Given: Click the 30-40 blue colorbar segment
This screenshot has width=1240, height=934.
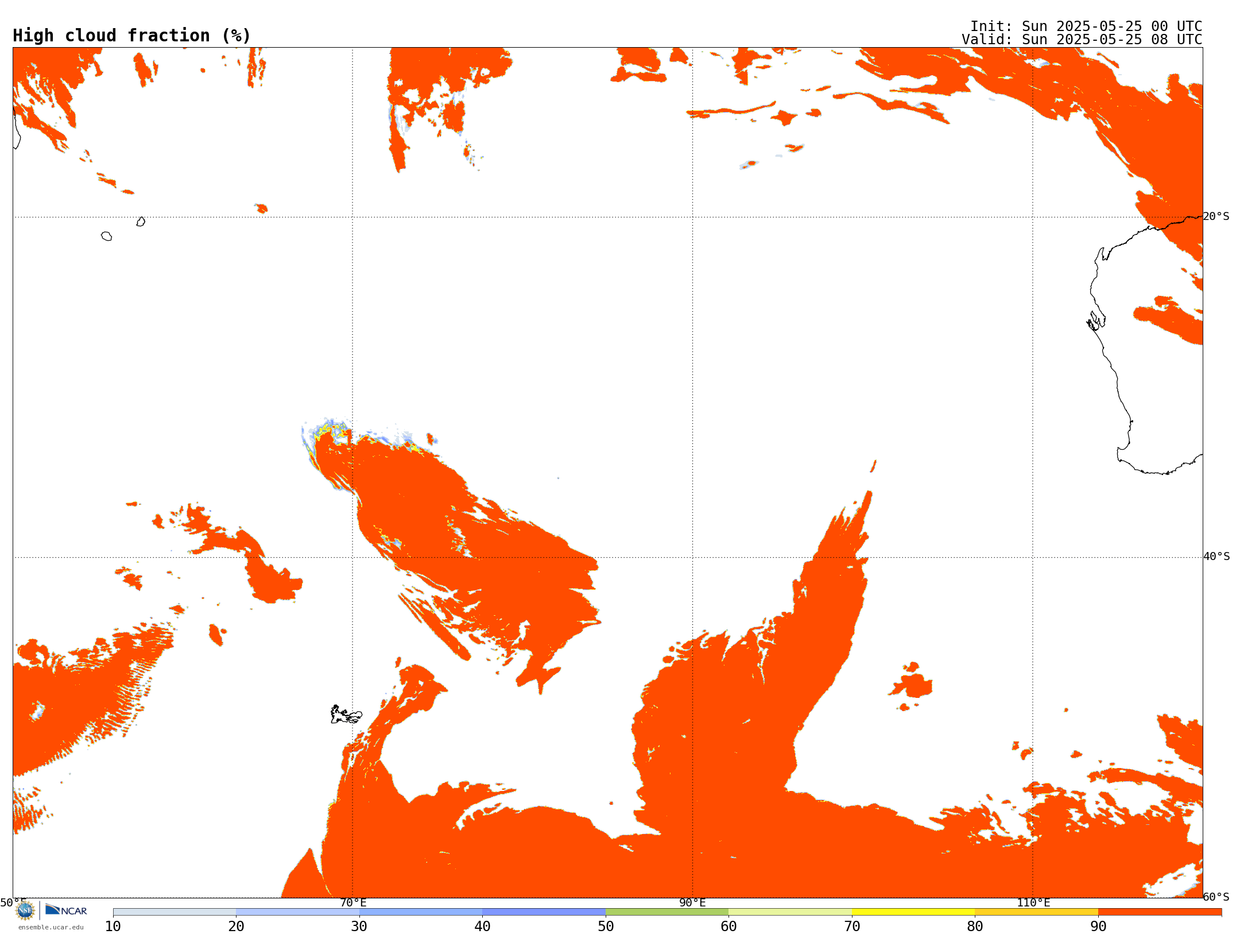Looking at the screenshot, I should [x=421, y=912].
